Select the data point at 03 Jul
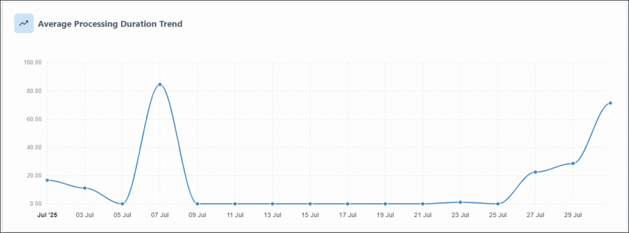 point(85,188)
